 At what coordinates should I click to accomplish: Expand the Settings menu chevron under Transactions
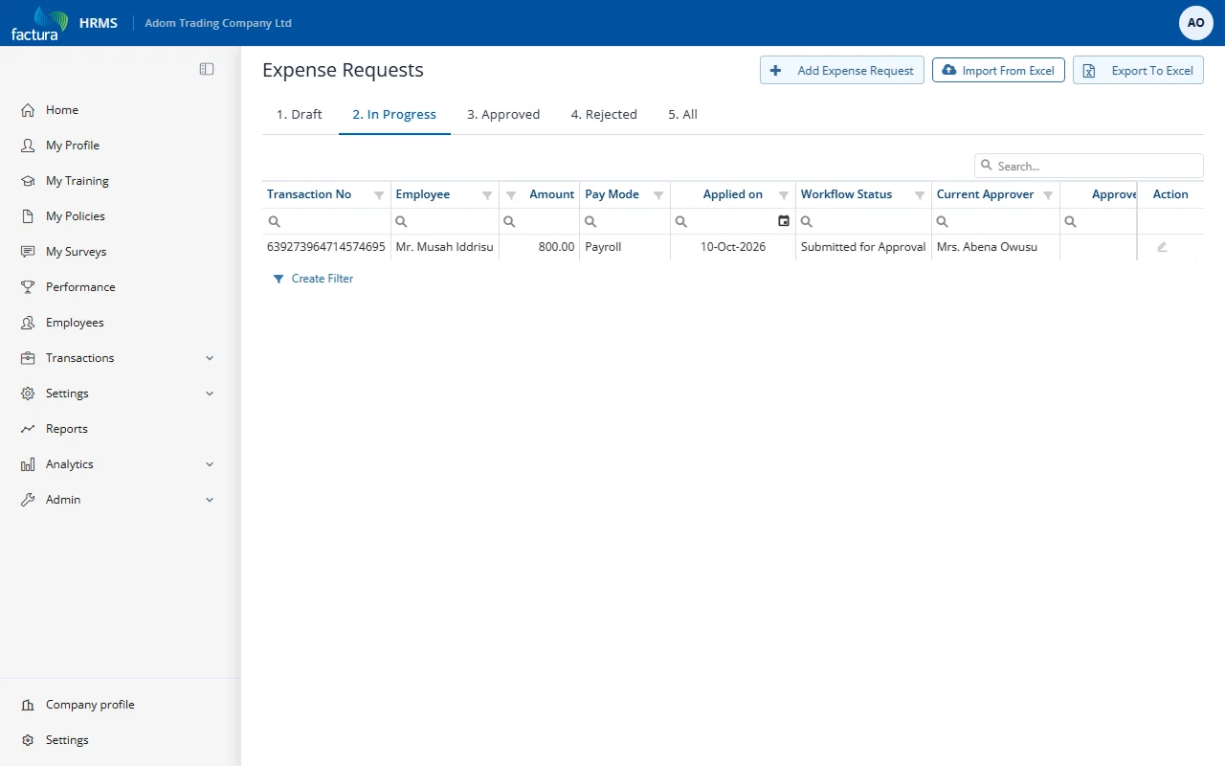pos(210,394)
